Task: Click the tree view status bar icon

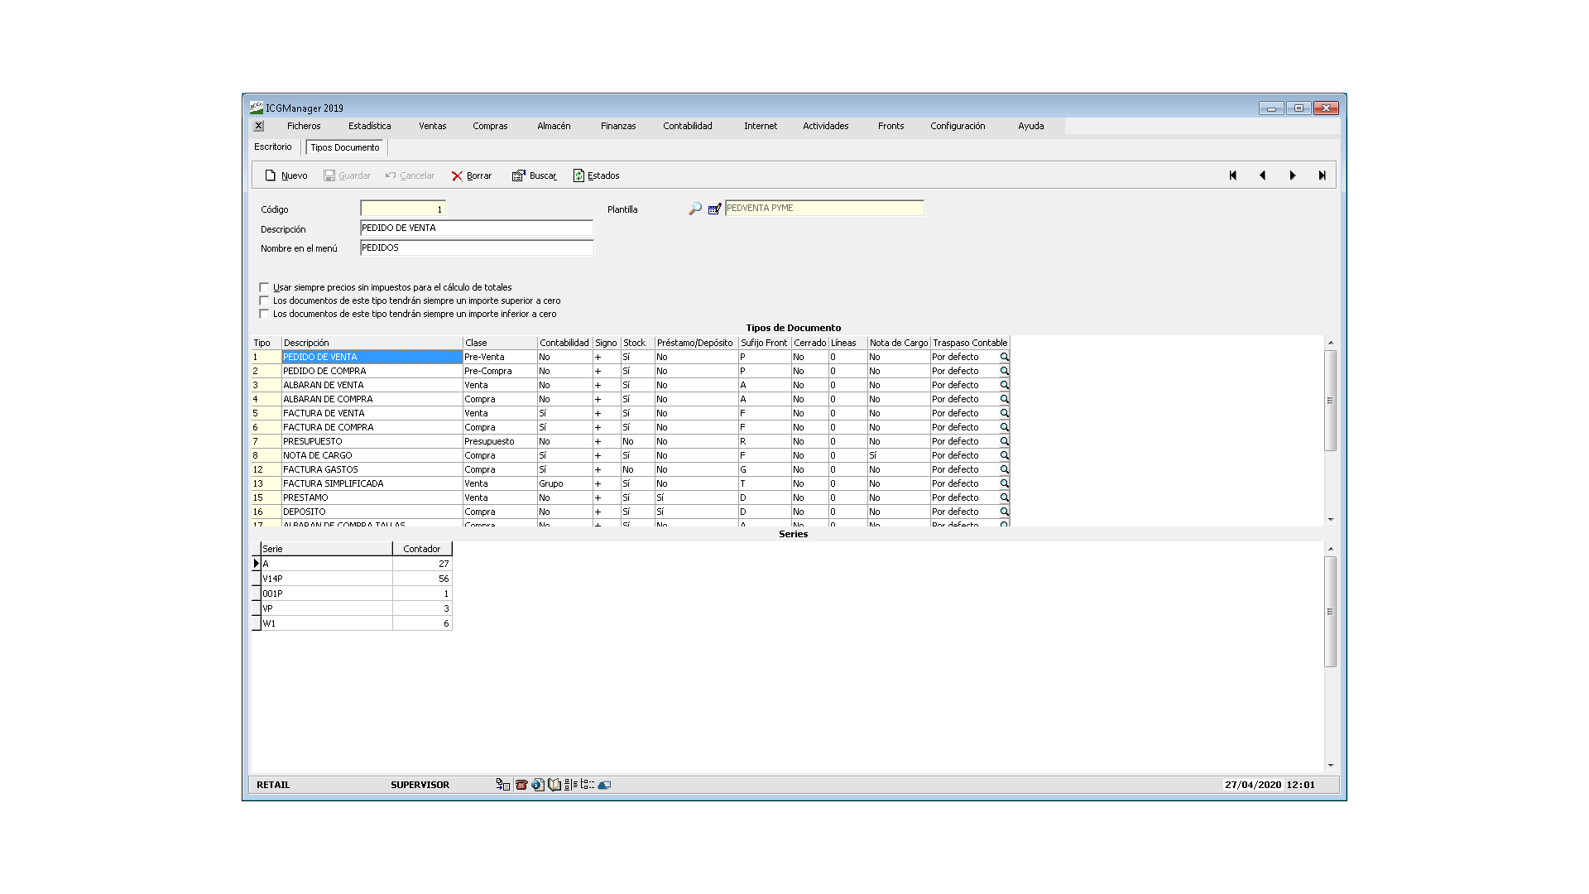Action: pos(588,785)
